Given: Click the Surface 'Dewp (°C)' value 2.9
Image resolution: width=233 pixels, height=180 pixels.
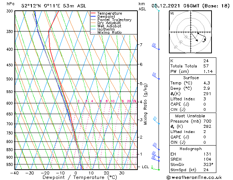Looking at the screenshot, I should pyautogui.click(x=207, y=89).
